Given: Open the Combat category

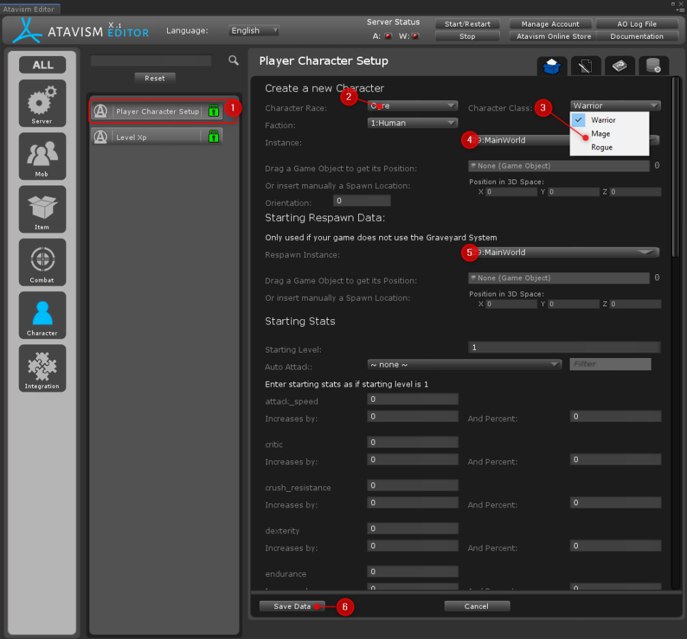Looking at the screenshot, I should [42, 262].
